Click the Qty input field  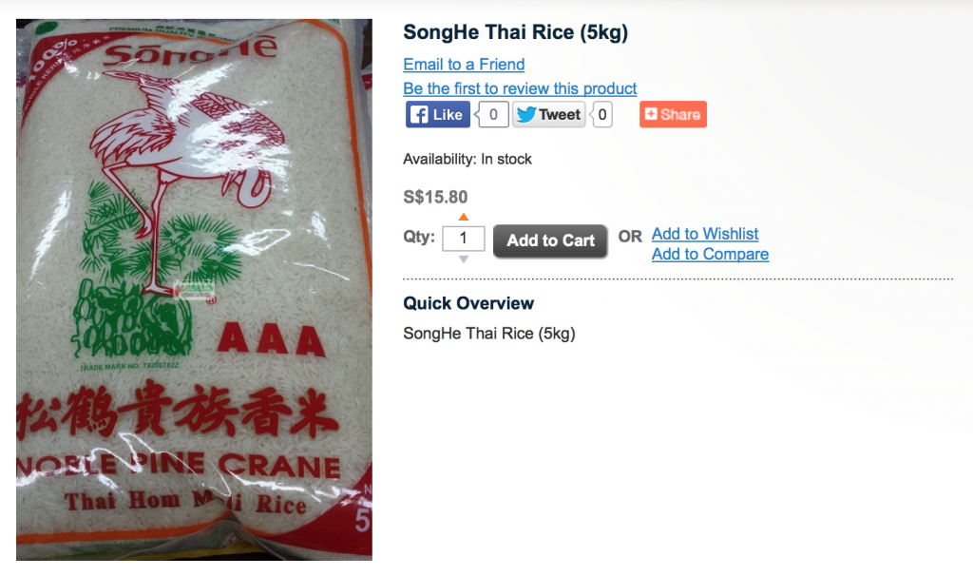(x=464, y=239)
